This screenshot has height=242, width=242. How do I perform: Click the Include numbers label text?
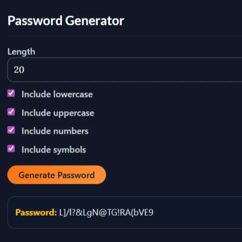54,131
